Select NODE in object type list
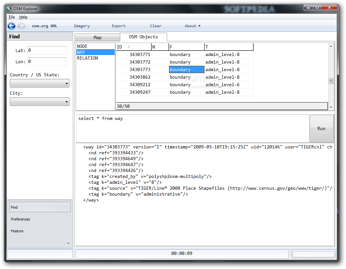 point(95,46)
